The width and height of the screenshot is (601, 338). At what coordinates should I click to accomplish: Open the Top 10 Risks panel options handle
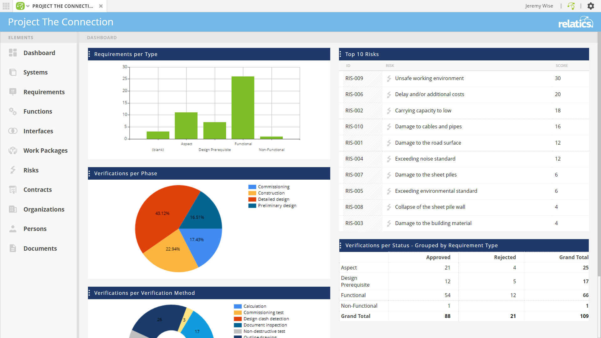click(x=341, y=54)
